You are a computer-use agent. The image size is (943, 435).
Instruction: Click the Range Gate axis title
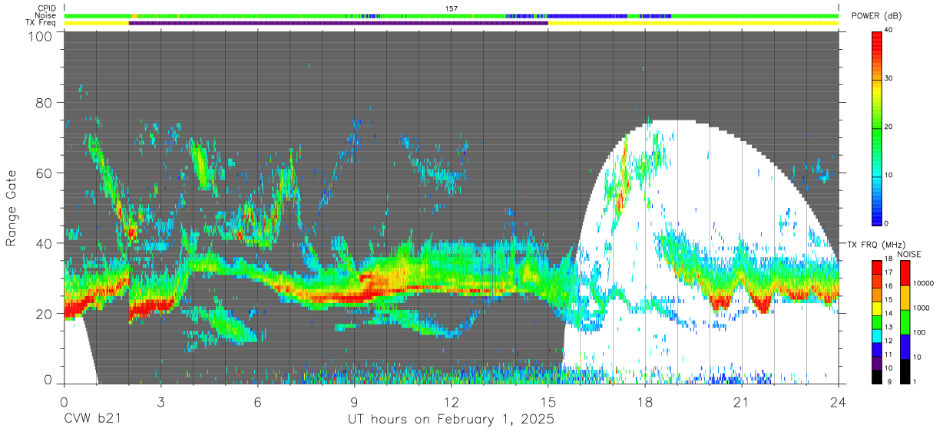(11, 209)
